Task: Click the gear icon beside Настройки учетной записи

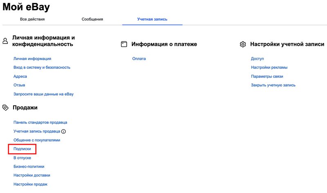Action: click(243, 44)
